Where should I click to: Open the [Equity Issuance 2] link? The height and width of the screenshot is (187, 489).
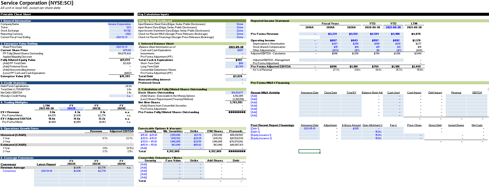tap(261, 138)
